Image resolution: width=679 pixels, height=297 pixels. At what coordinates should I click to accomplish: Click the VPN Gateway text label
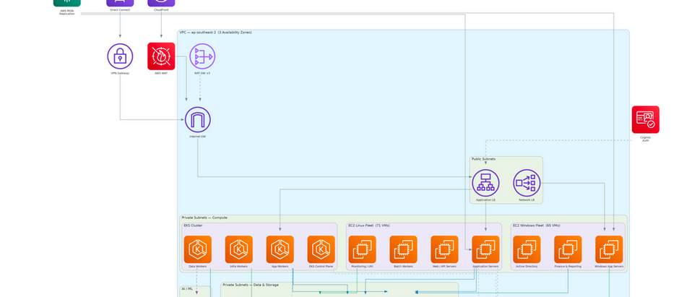tap(120, 73)
